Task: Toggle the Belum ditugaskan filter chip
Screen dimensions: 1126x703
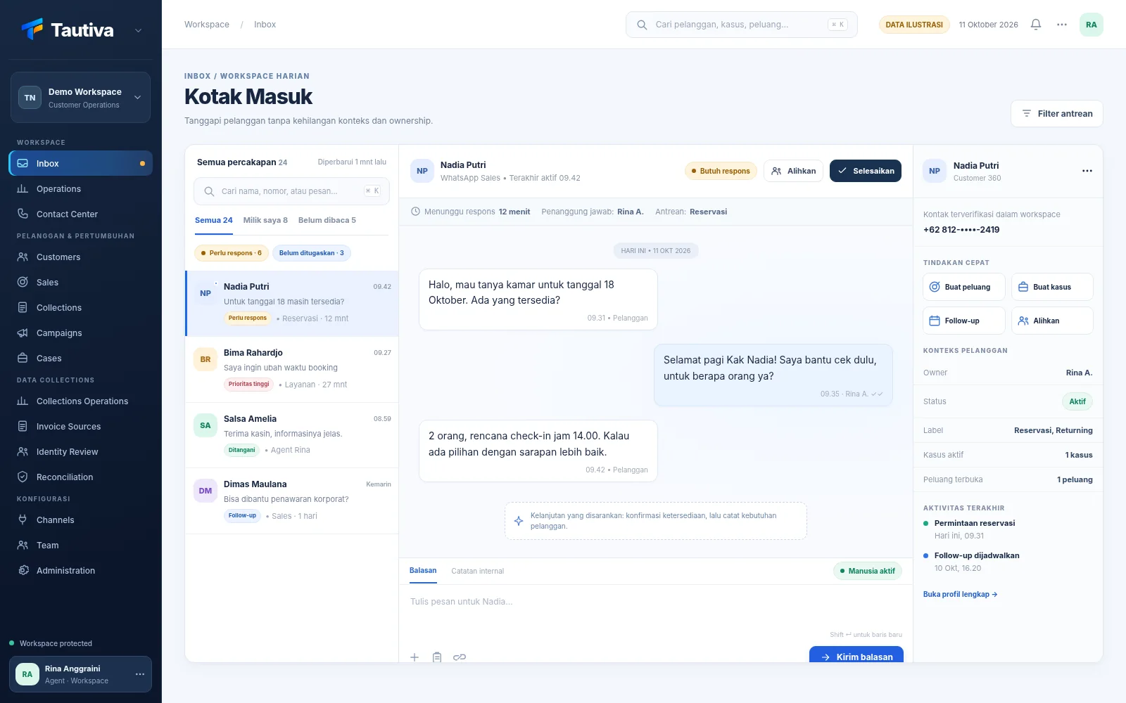Action: [312, 253]
